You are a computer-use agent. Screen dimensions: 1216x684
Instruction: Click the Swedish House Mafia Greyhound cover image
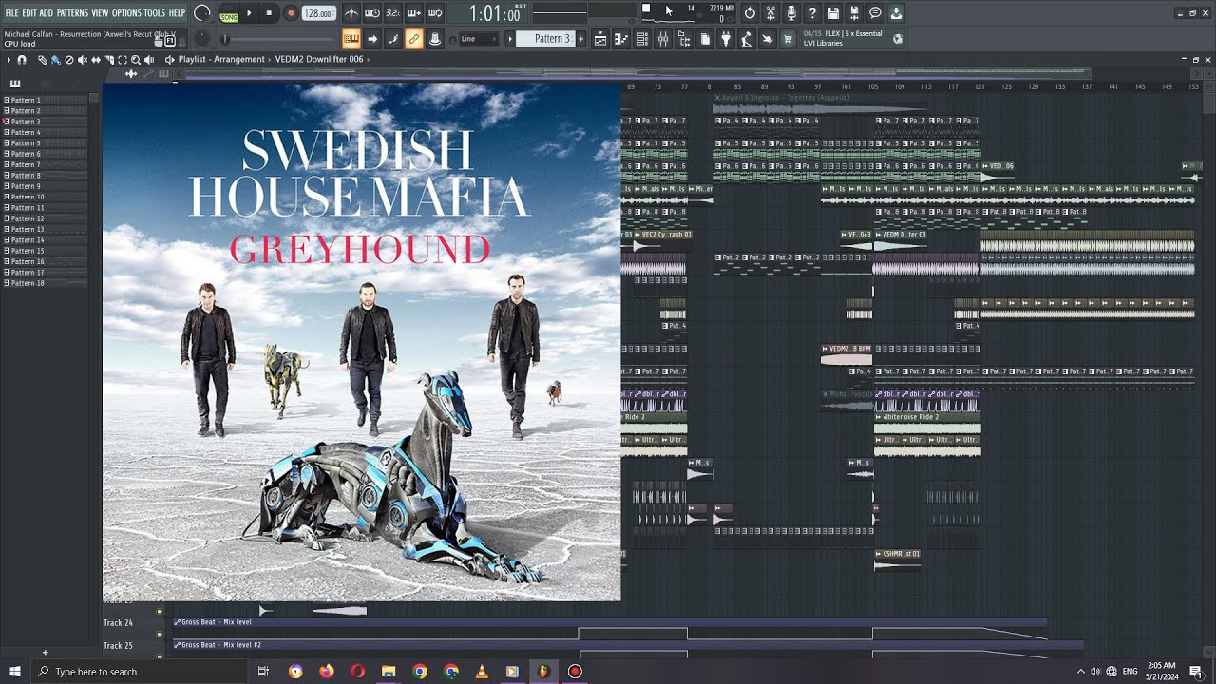(x=362, y=342)
